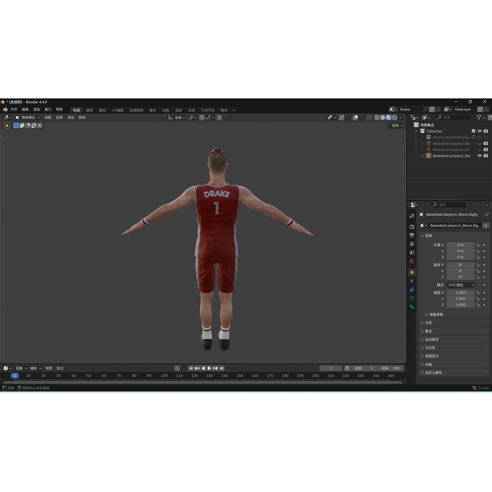492x492 pixels.
Task: Choose the 'set new selection' mode icon
Action: (16, 126)
